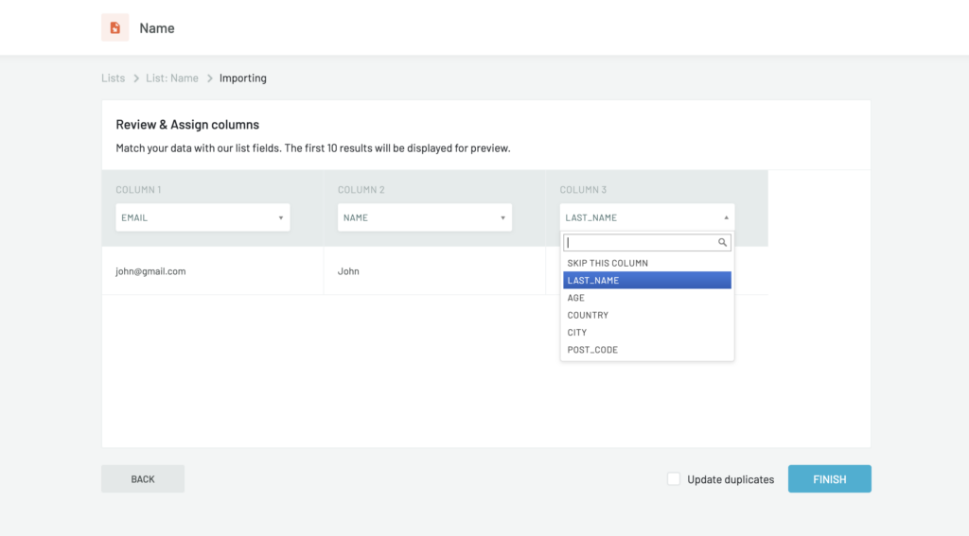This screenshot has width=969, height=536.
Task: Click the orange list import icon
Action: pyautogui.click(x=115, y=27)
